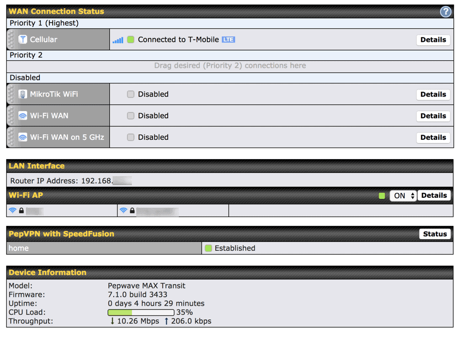Click the second SSID lock icon

coord(132,210)
